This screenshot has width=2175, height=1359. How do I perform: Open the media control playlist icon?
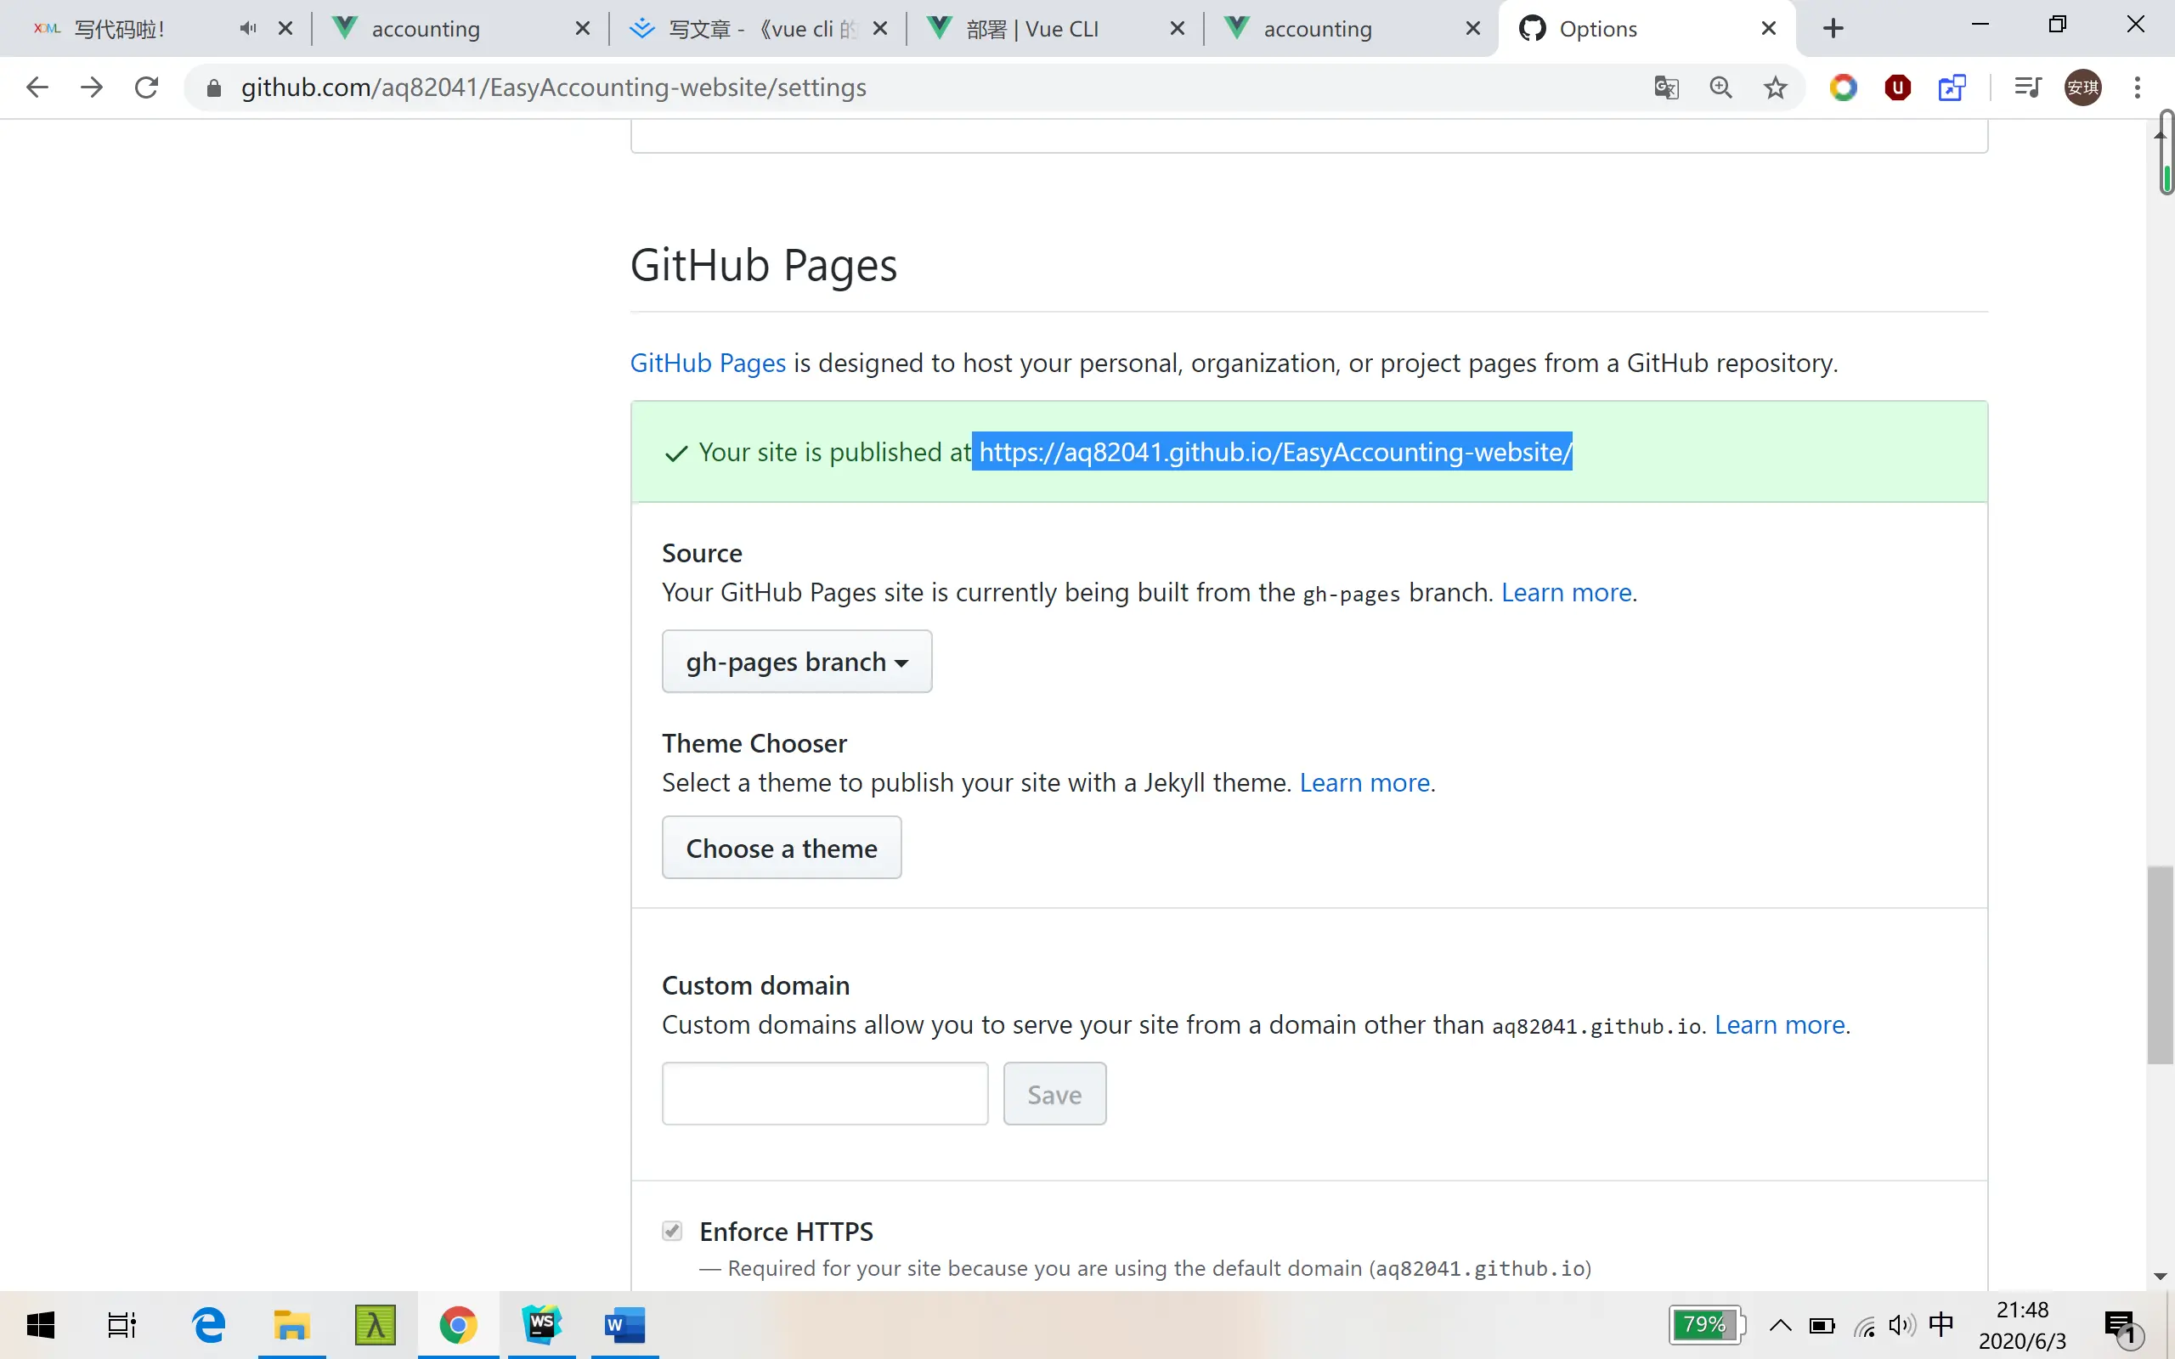click(x=2028, y=87)
